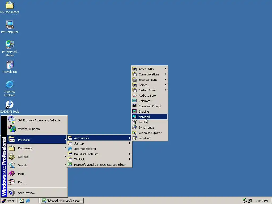Click the Windows Update globe icon

click(12, 129)
